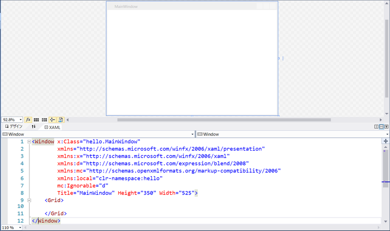This screenshot has height=231, width=390.
Task: Click designer vertical scrollbar down arrow
Action: pos(387,114)
